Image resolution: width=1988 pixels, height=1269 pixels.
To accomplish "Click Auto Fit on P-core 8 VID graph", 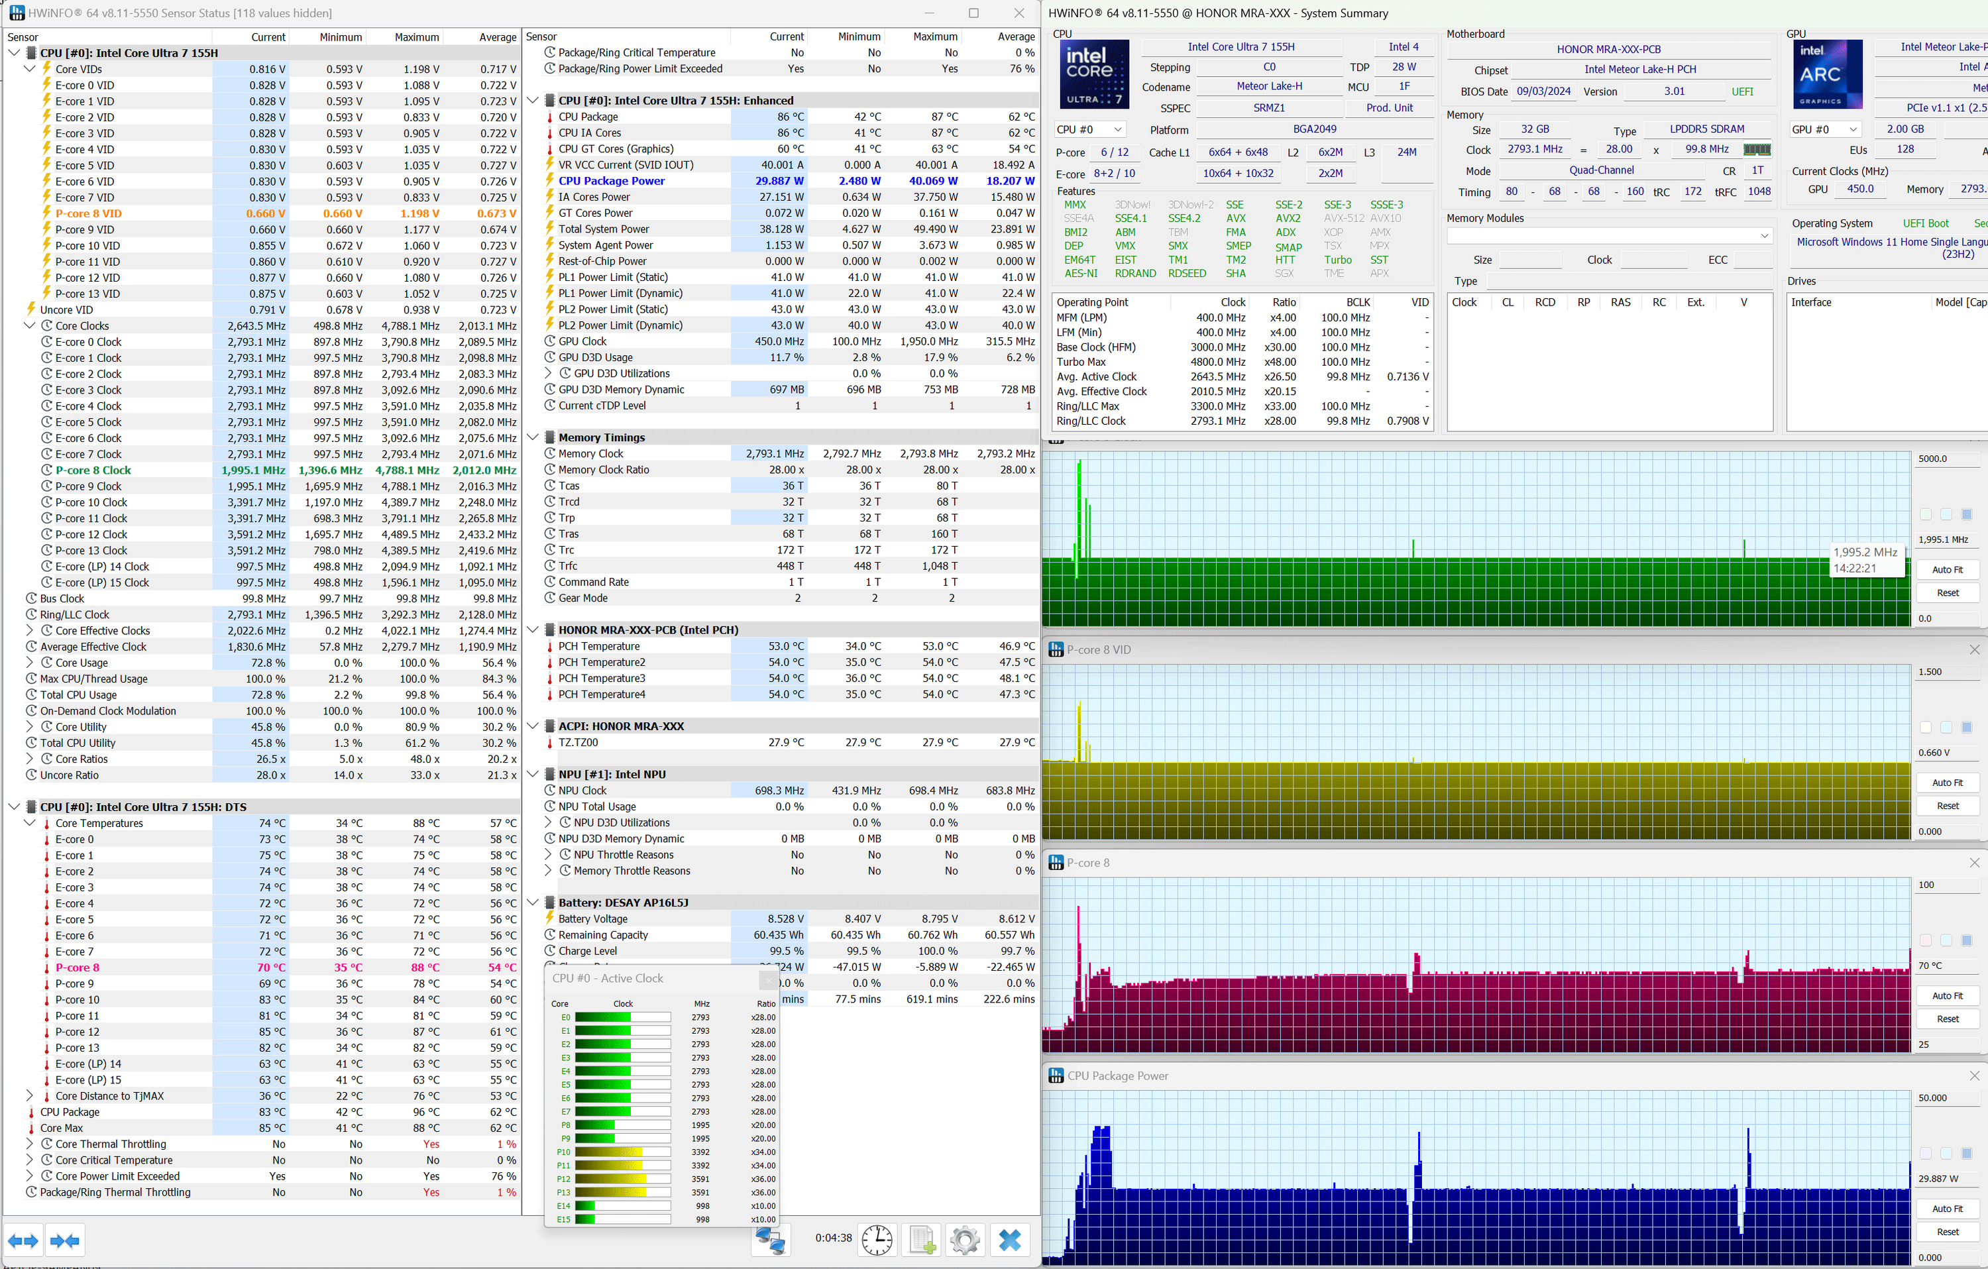I will coord(1947,783).
